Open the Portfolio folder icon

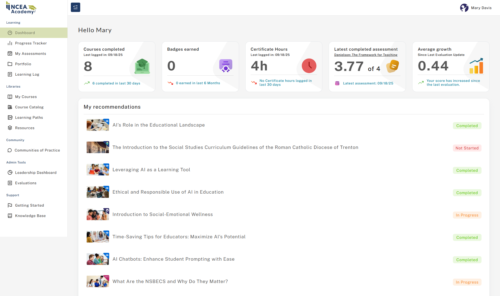10,64
